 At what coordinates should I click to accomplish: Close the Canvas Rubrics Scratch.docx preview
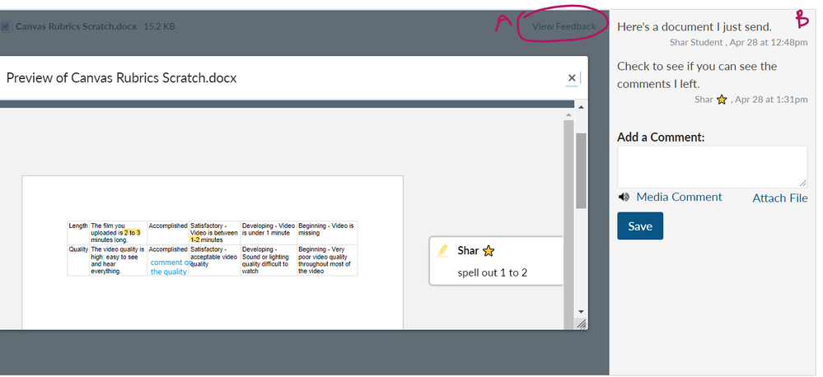pyautogui.click(x=572, y=78)
